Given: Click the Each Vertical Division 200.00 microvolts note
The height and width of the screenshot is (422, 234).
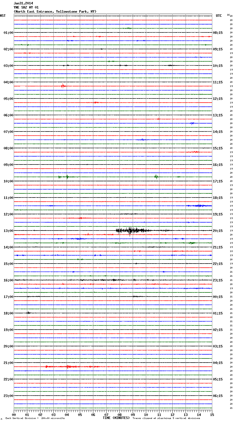Looking at the screenshot, I should click(x=35, y=418).
